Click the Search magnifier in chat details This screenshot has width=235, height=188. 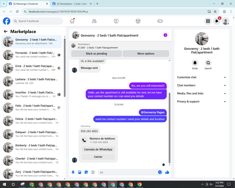[208, 63]
